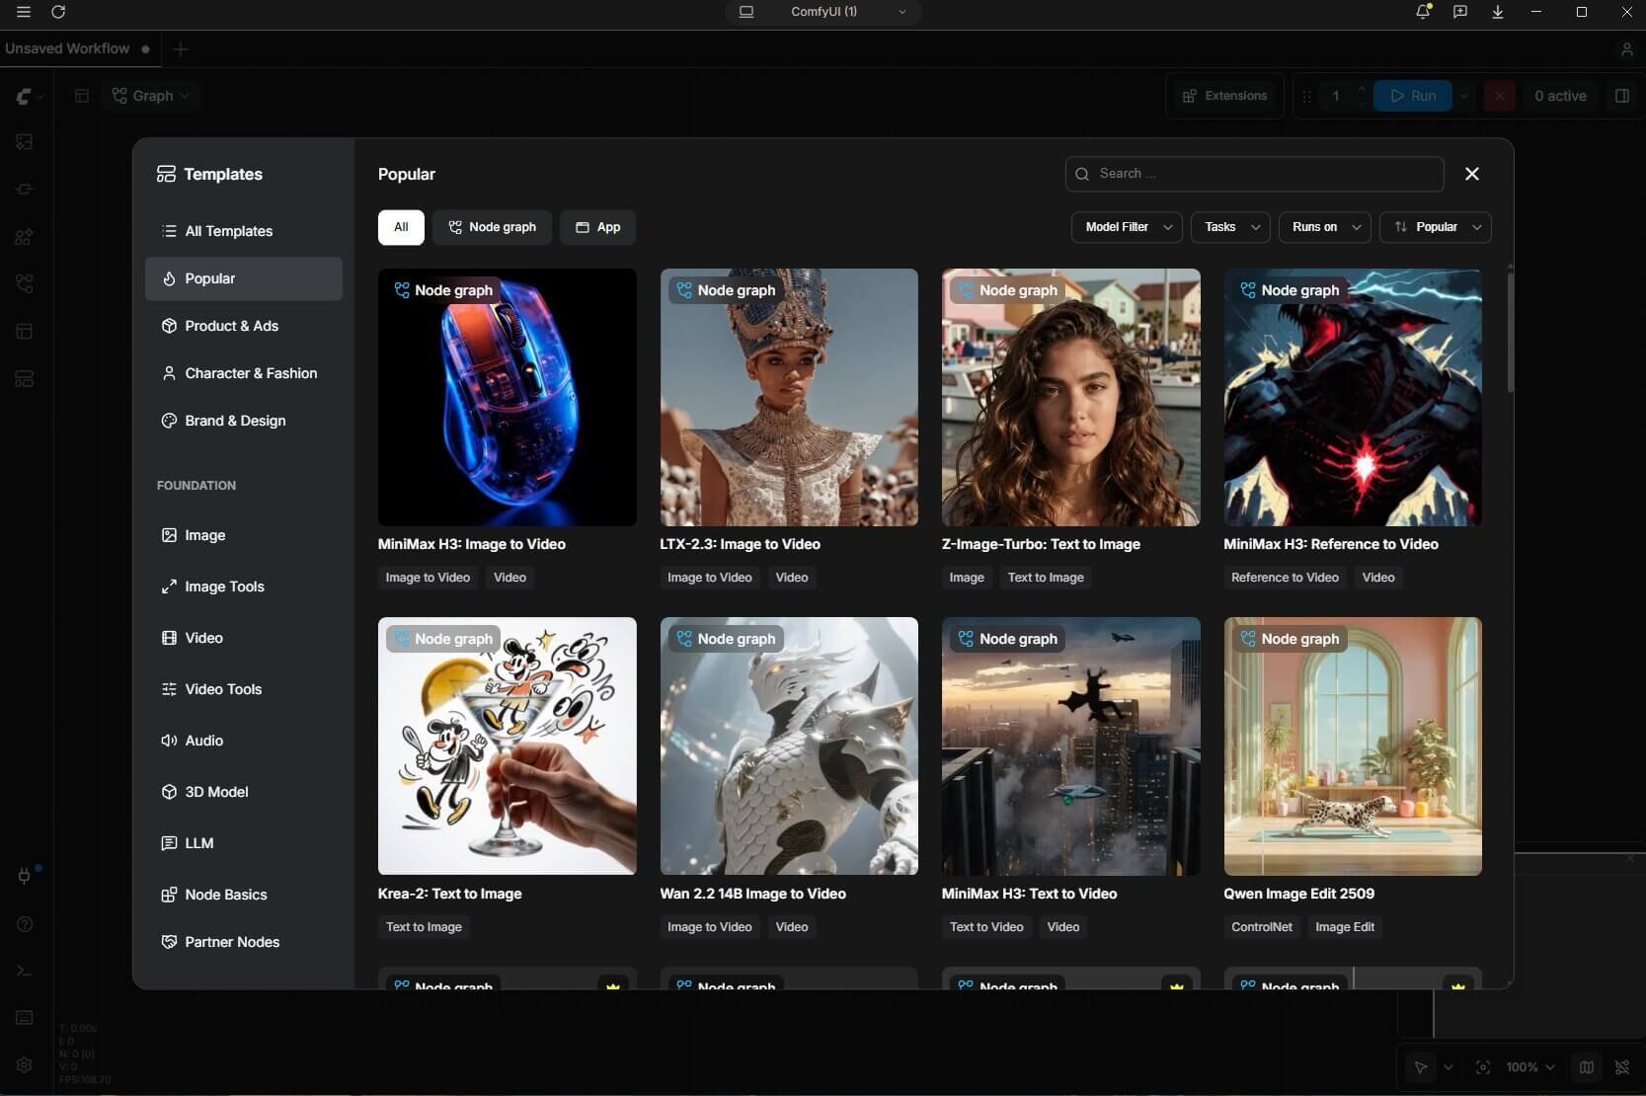Open the notifications bell icon
Viewport: 1646px width, 1096px height.
point(1423,12)
